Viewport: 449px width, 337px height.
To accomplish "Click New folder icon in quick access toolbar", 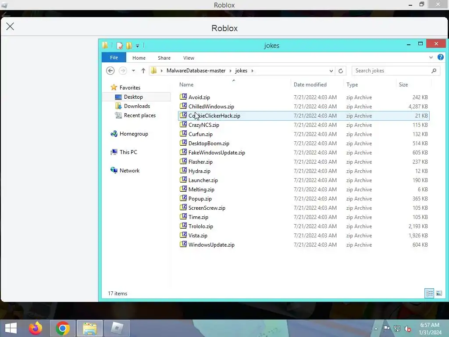I will coord(129,46).
